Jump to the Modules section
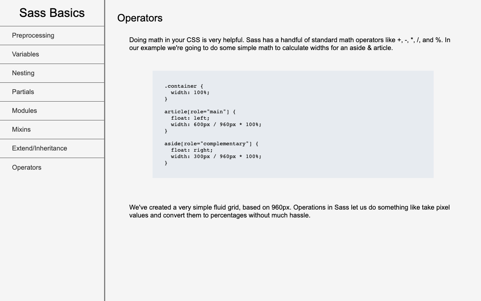Image resolution: width=481 pixels, height=301 pixels. tap(24, 111)
